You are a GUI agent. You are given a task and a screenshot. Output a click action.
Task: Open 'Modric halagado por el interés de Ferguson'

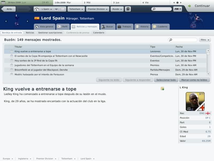(x=105, y=75)
